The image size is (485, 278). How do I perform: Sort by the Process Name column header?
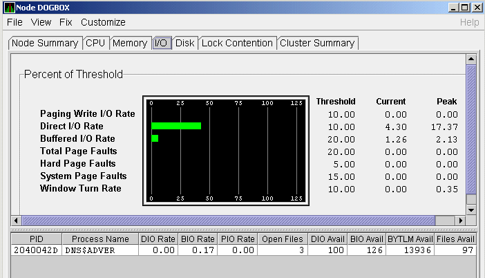click(100, 239)
